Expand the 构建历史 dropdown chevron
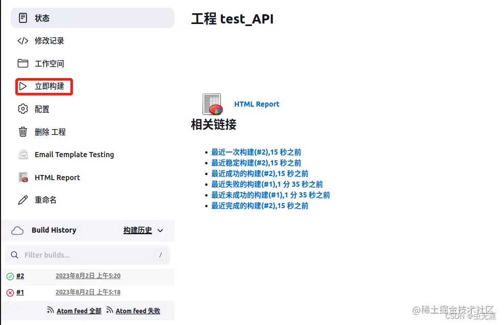 (x=160, y=230)
